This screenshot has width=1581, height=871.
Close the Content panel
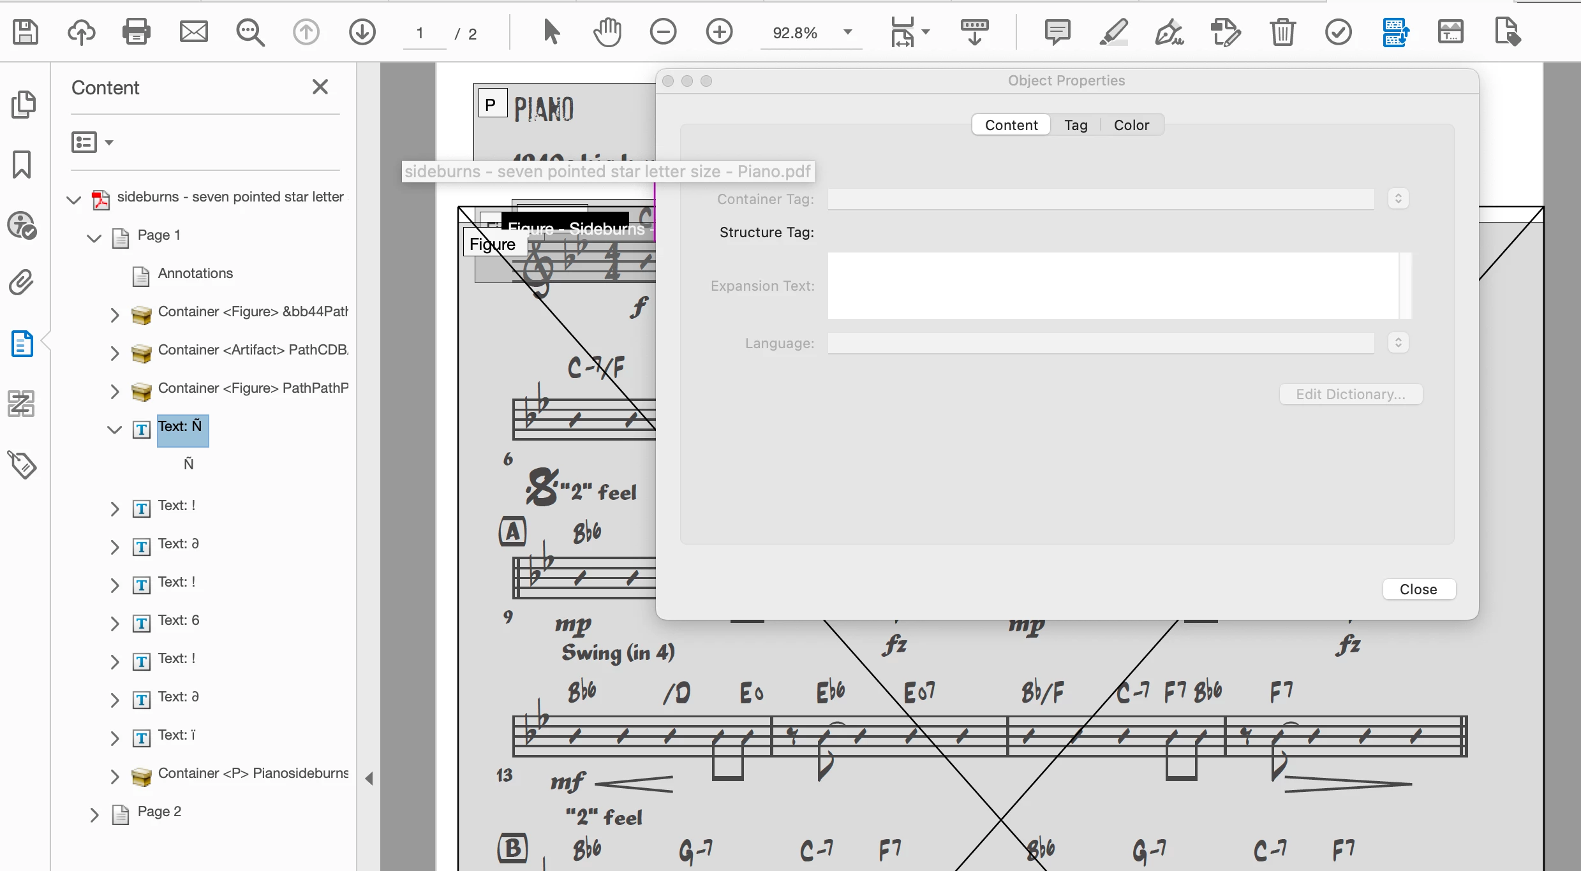[x=320, y=87]
